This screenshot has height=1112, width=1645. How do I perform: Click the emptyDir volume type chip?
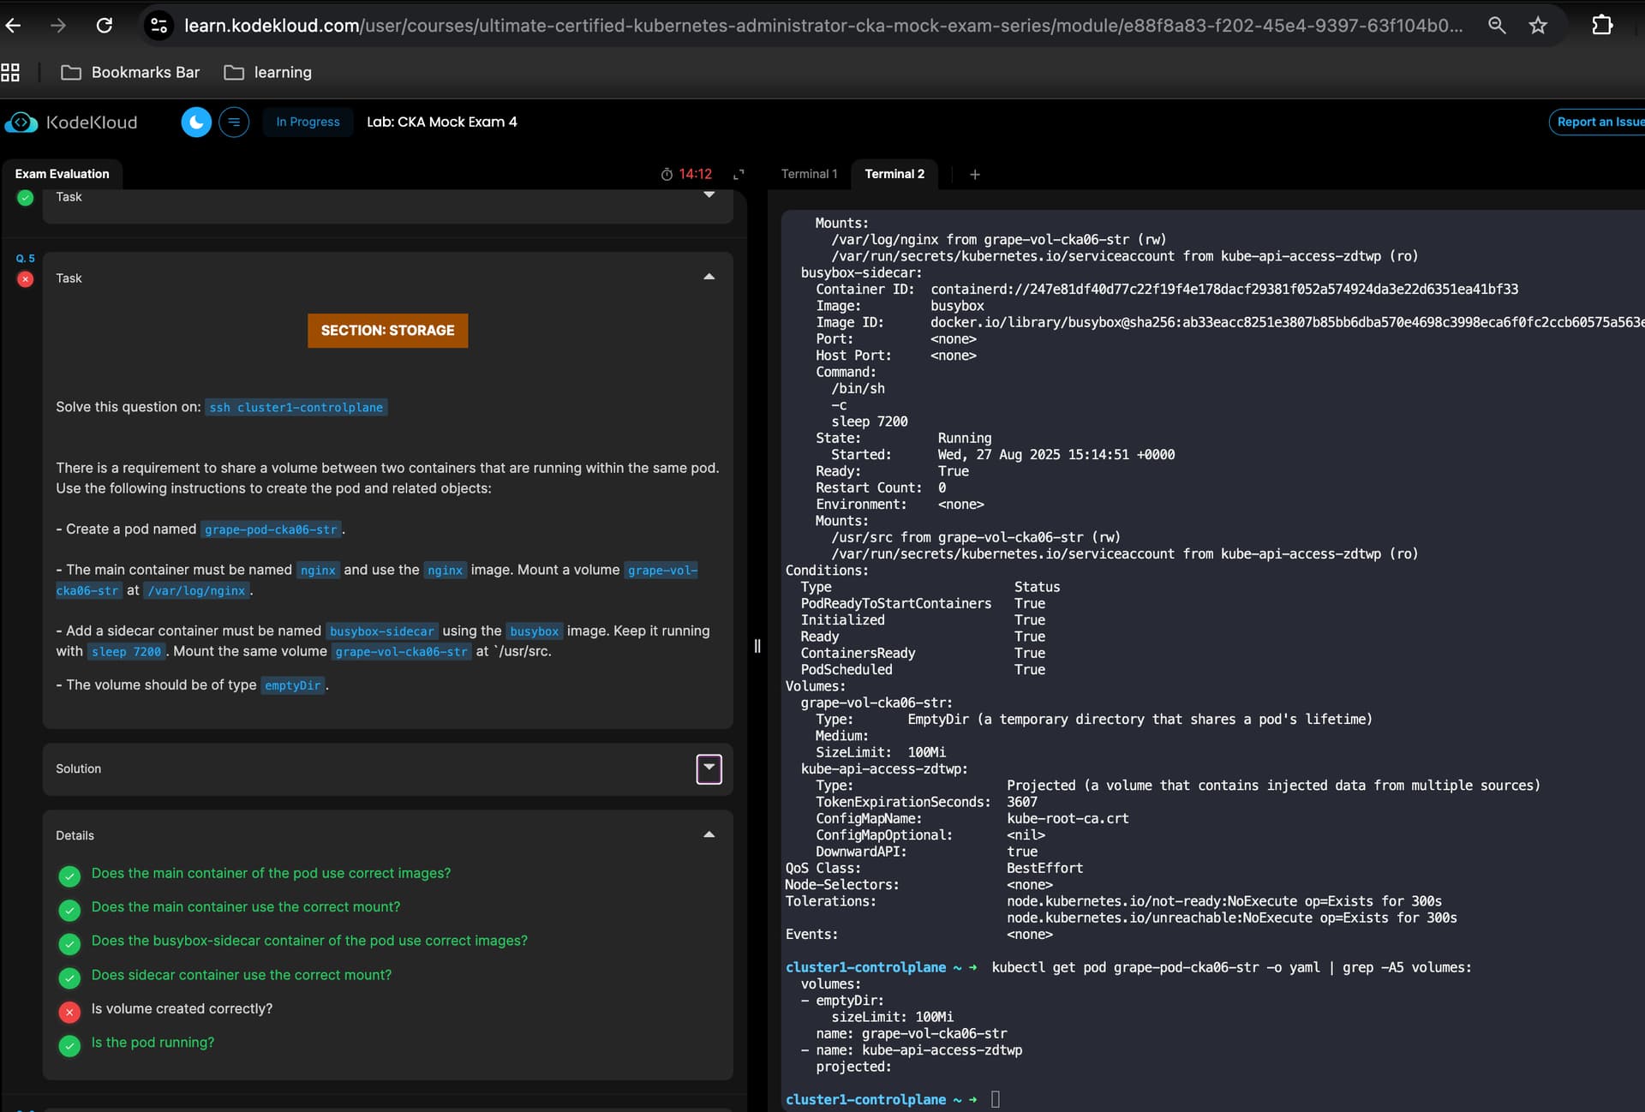click(292, 685)
